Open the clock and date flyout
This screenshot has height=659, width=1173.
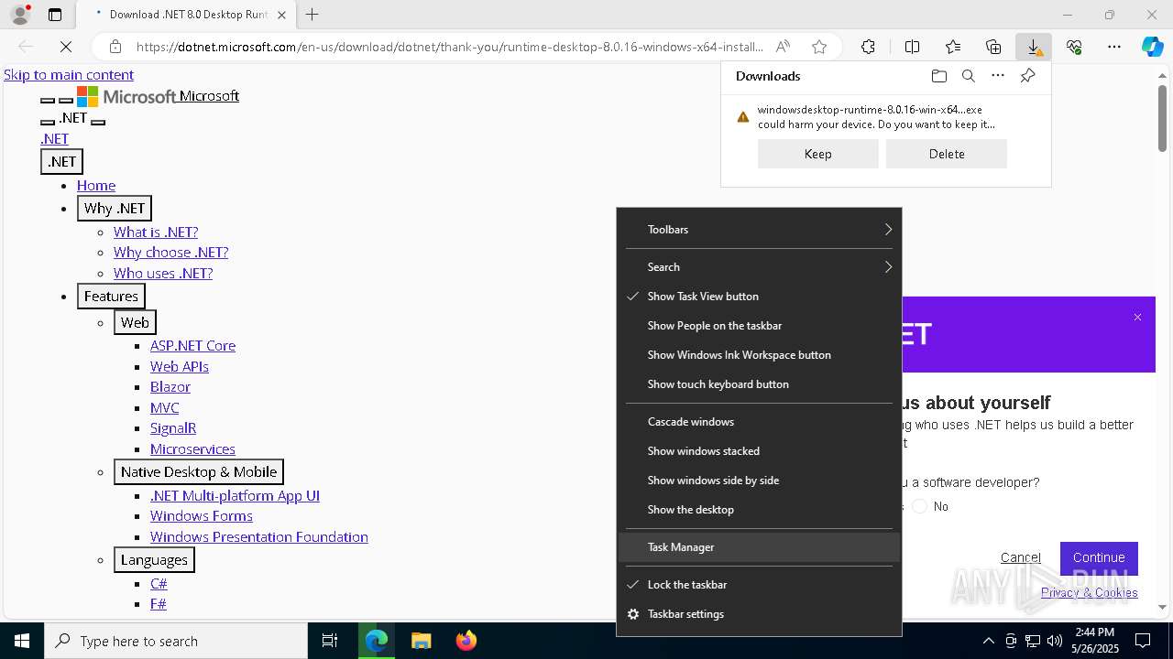pos(1095,641)
